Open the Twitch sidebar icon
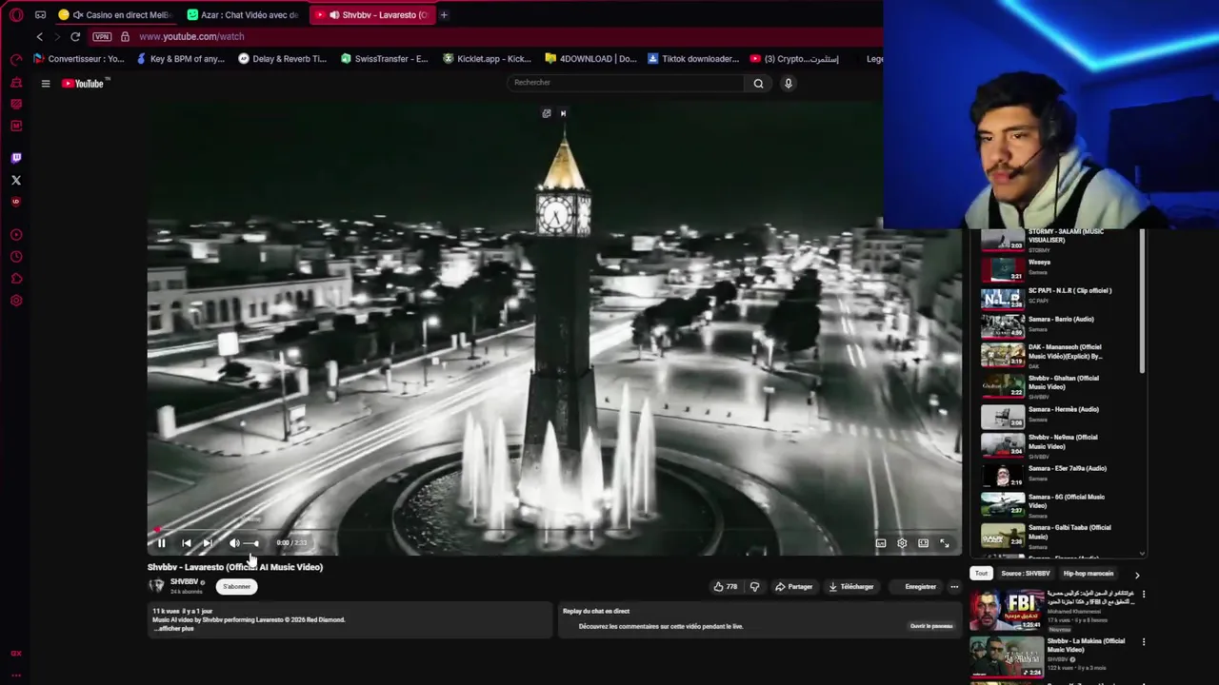1219x685 pixels. pyautogui.click(x=16, y=158)
